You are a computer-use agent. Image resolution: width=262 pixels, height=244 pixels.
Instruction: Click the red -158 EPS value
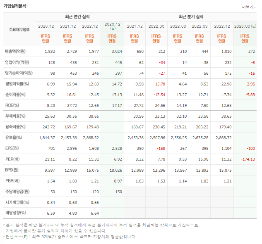(161, 149)
